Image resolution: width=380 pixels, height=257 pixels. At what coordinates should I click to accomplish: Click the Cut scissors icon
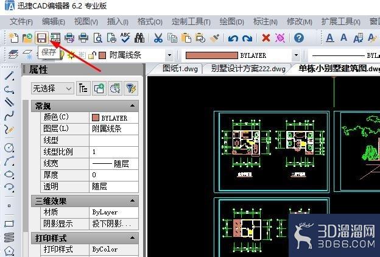[x=158, y=38]
